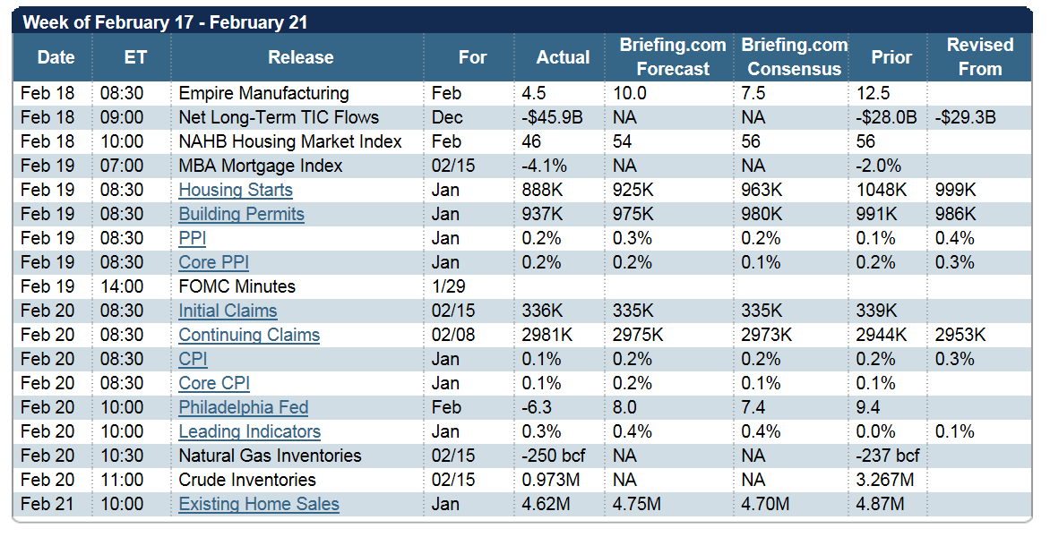Follow the Core CPI link
The width and height of the screenshot is (1050, 537).
[x=213, y=383]
